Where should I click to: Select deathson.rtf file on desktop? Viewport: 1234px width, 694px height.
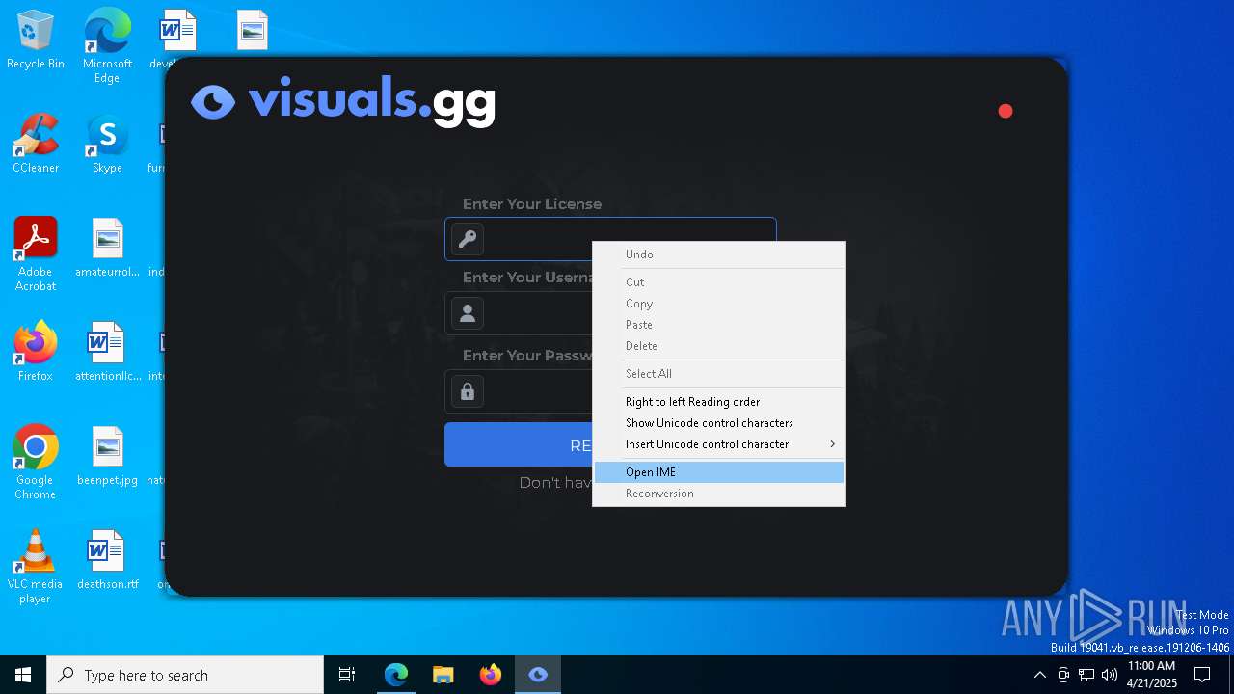(x=107, y=560)
